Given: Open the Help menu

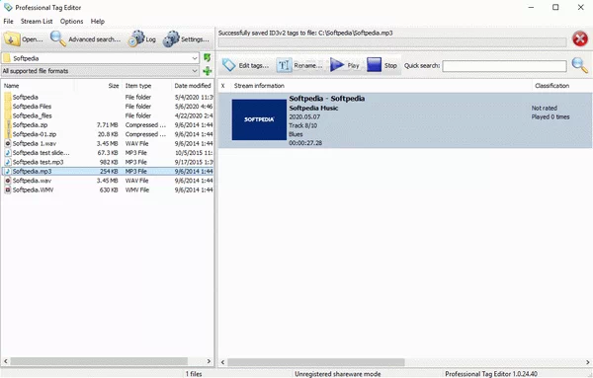Looking at the screenshot, I should point(98,21).
